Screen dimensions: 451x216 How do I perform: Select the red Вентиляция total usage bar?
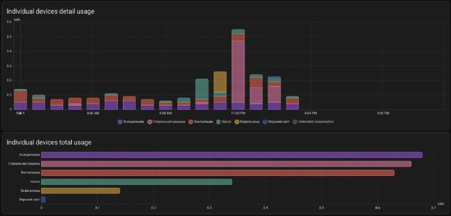218,173
